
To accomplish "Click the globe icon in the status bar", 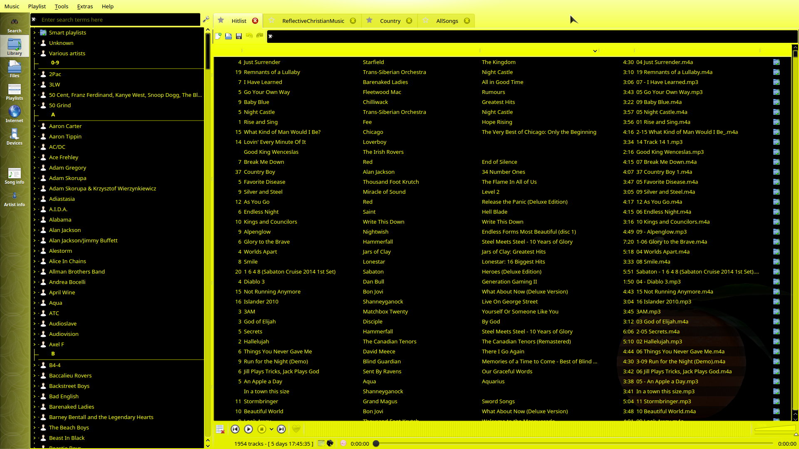I will tap(330, 443).
